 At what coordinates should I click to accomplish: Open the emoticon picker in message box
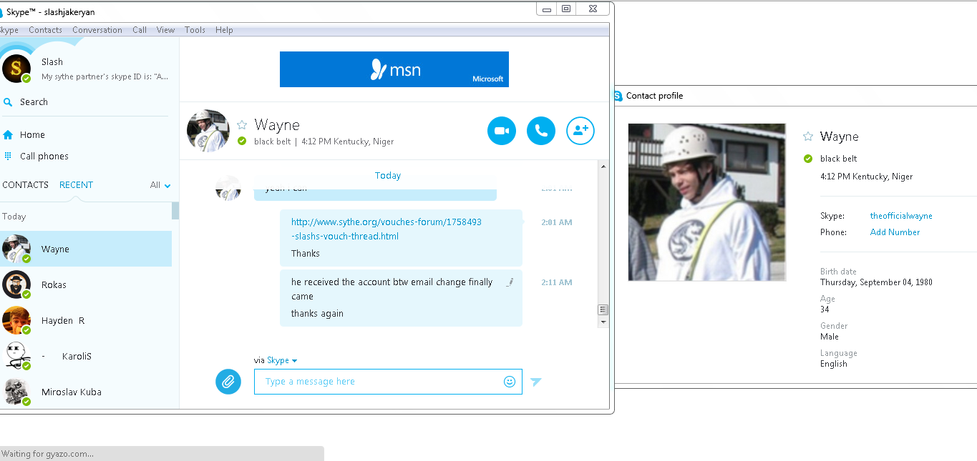click(510, 382)
